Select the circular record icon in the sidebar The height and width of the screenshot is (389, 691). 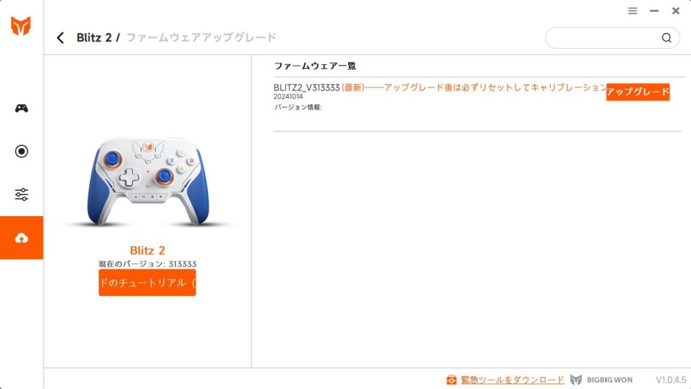click(21, 151)
